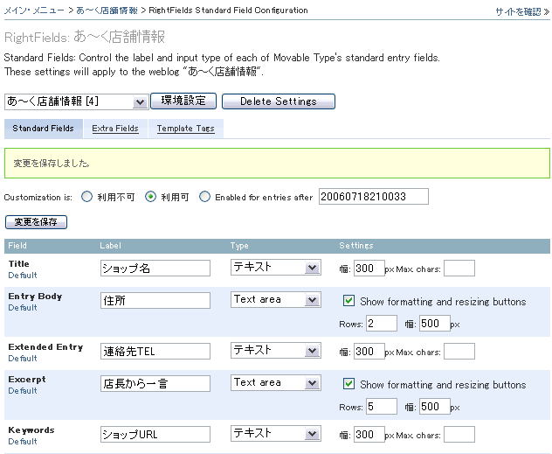Open the サイトを確認 link
The image size is (552, 454).
(x=520, y=12)
